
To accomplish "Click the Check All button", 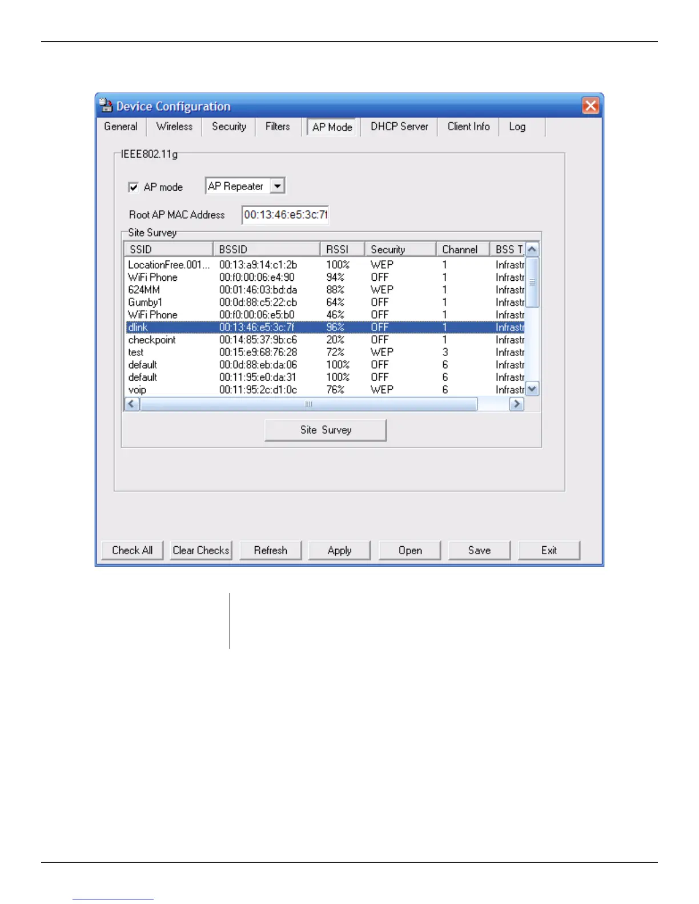I will [132, 550].
